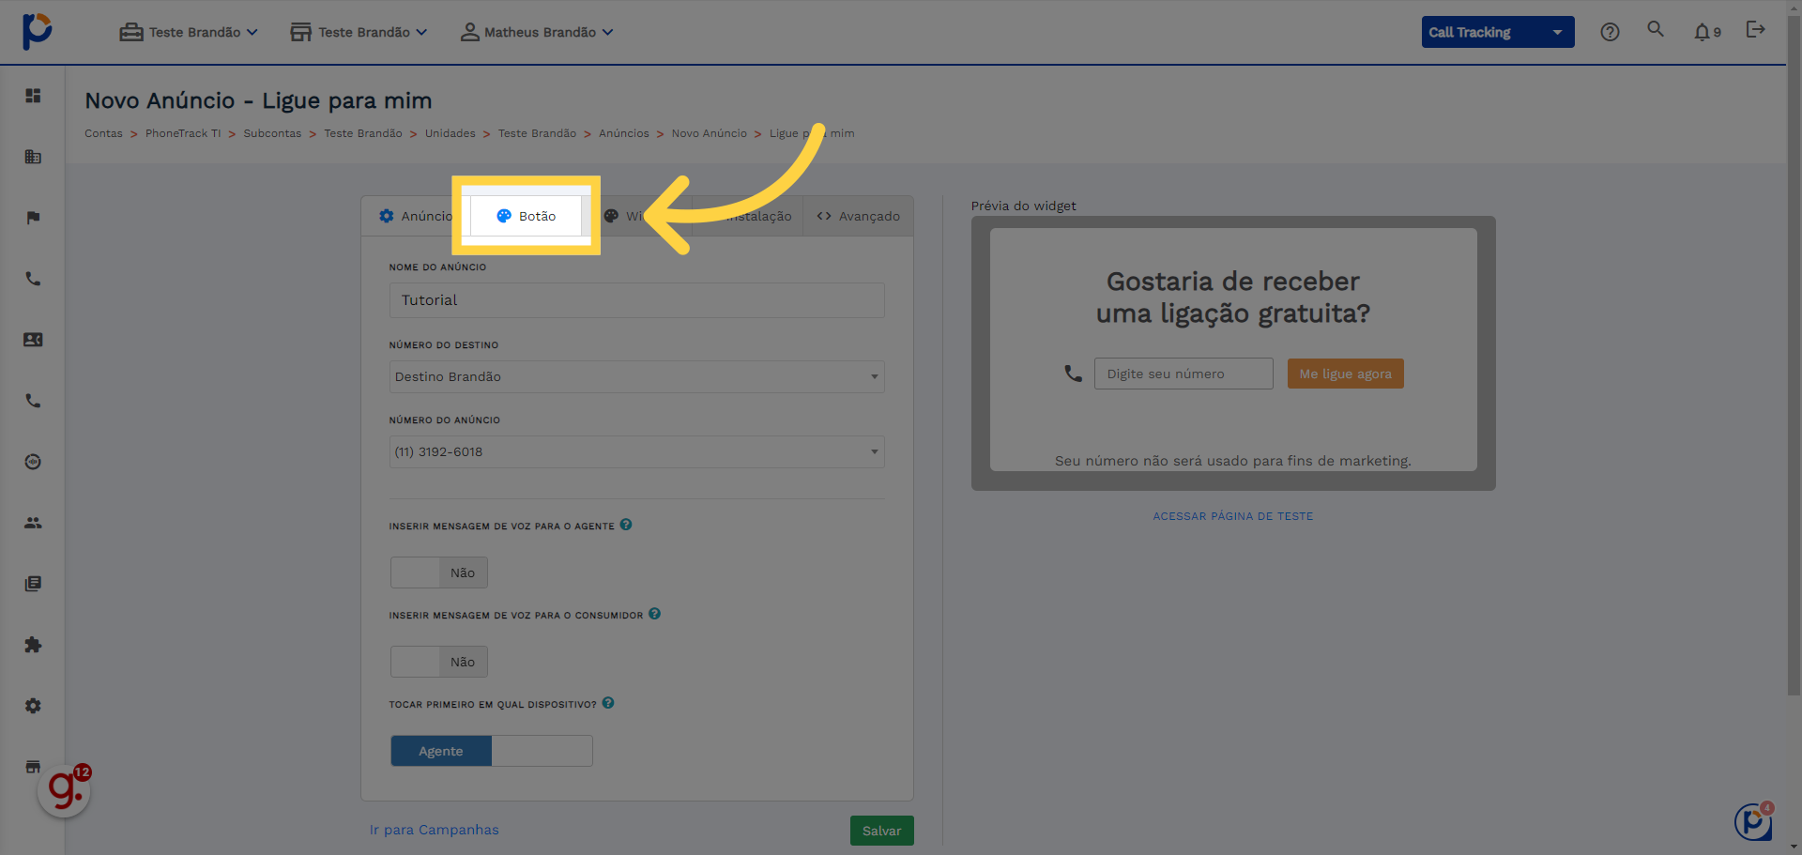The image size is (1802, 855).
Task: Open the red g. badge widget
Action: pyautogui.click(x=65, y=790)
